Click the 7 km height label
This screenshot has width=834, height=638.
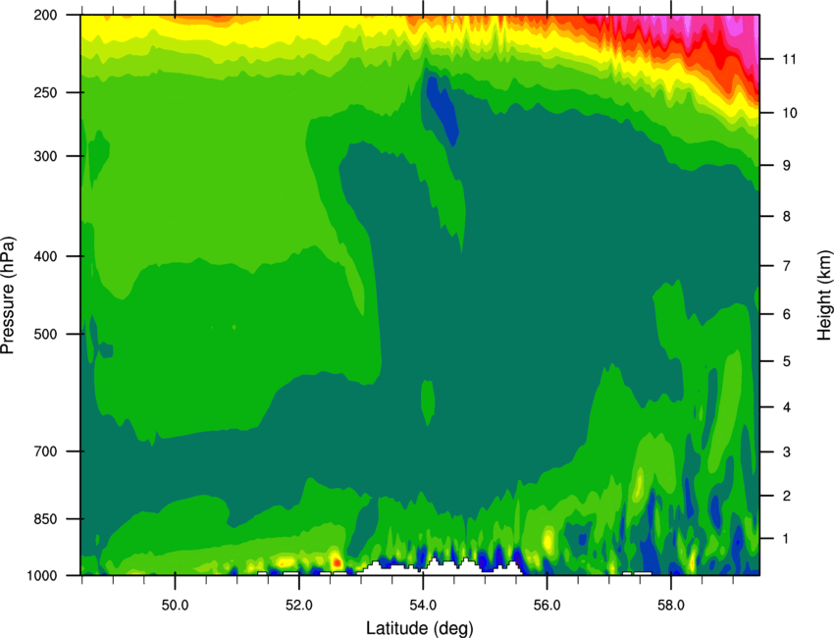pos(787,266)
